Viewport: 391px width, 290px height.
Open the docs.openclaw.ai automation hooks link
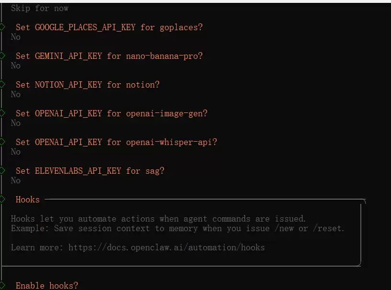[166, 247]
